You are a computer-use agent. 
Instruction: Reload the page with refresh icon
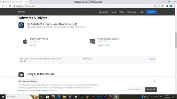[10, 6]
